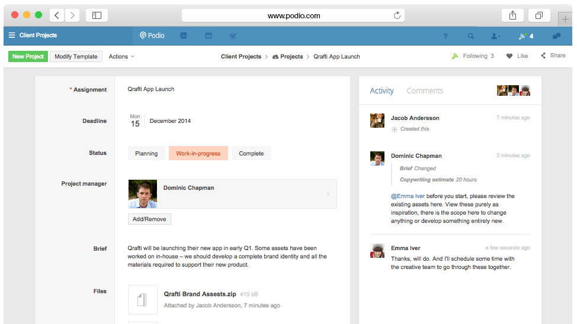Image resolution: width=577 pixels, height=324 pixels.
Task: Click the Share text in toolbar
Action: pyautogui.click(x=557, y=56)
